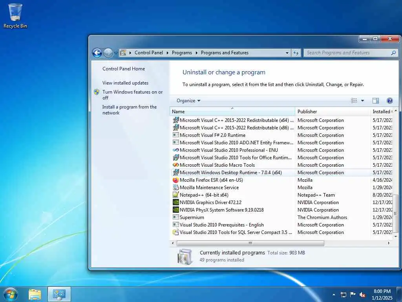Image resolution: width=402 pixels, height=302 pixels.
Task: Click the Refresh button beside address bar
Action: pyautogui.click(x=296, y=53)
